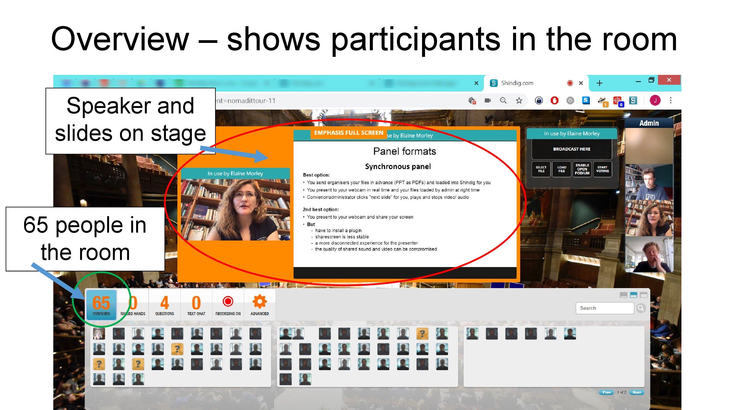Image resolution: width=729 pixels, height=410 pixels.
Task: Open the browser zoom magnifier icon
Action: click(x=503, y=100)
